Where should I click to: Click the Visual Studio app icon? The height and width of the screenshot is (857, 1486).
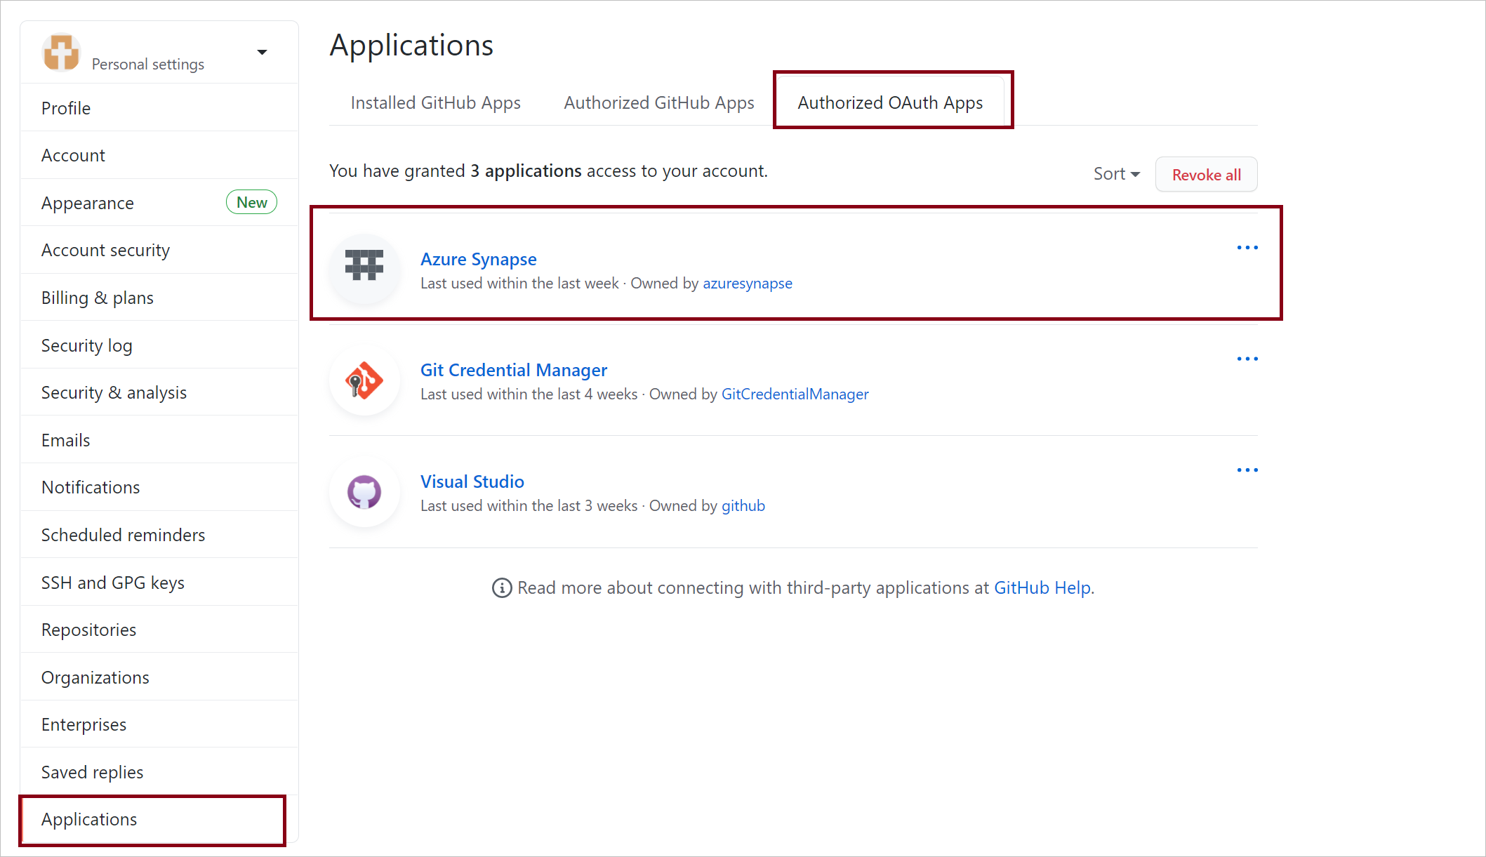tap(364, 491)
